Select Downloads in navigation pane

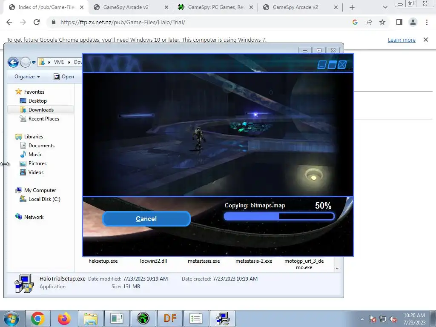[x=41, y=109]
